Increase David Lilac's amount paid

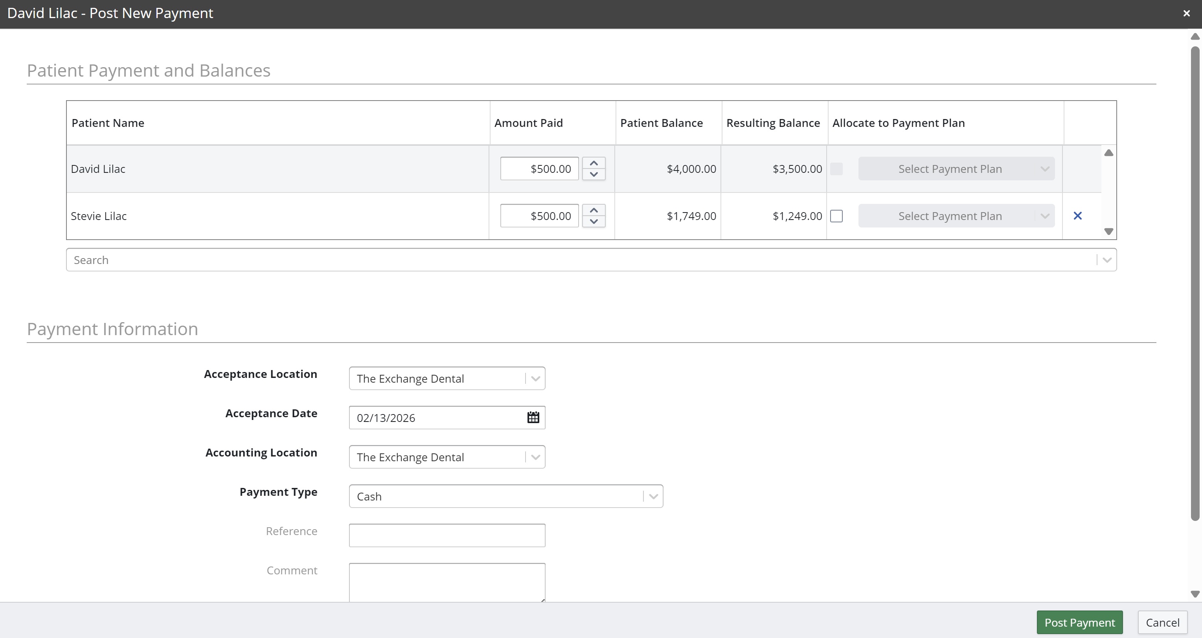594,163
